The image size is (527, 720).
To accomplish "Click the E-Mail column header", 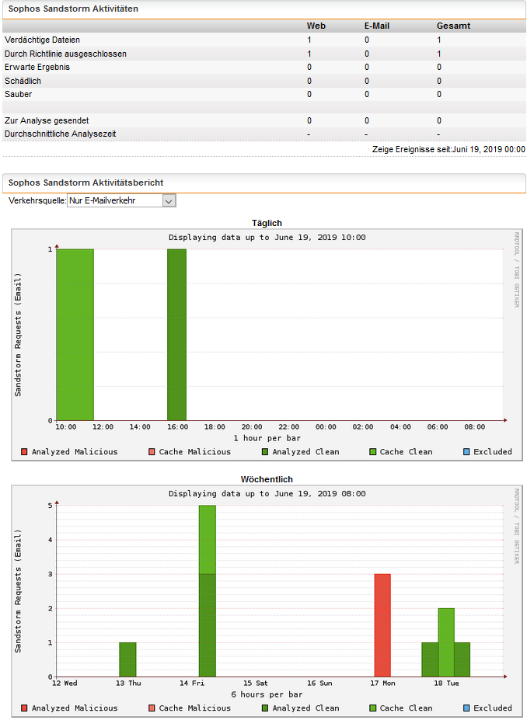I will pyautogui.click(x=377, y=26).
